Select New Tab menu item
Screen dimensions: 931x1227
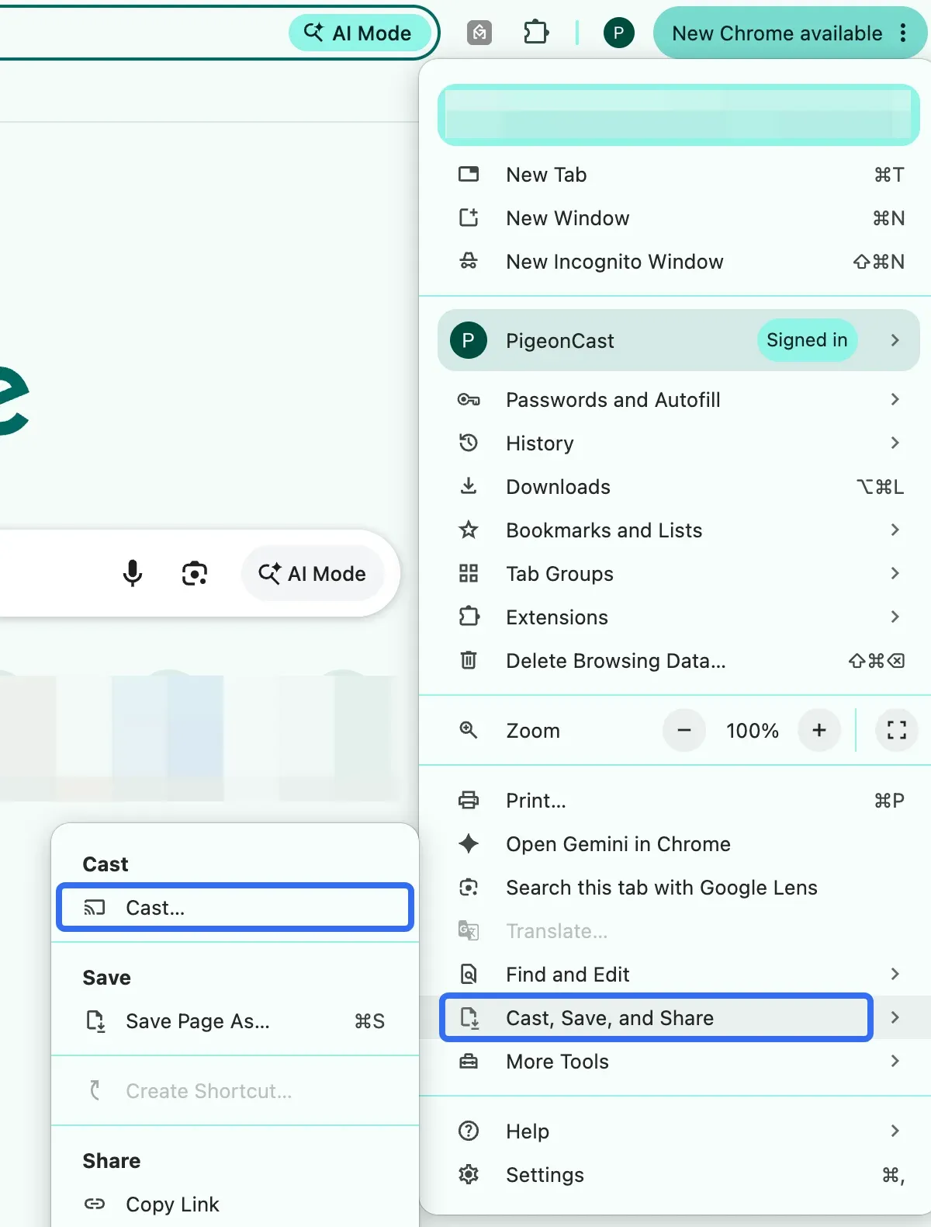tap(675, 175)
